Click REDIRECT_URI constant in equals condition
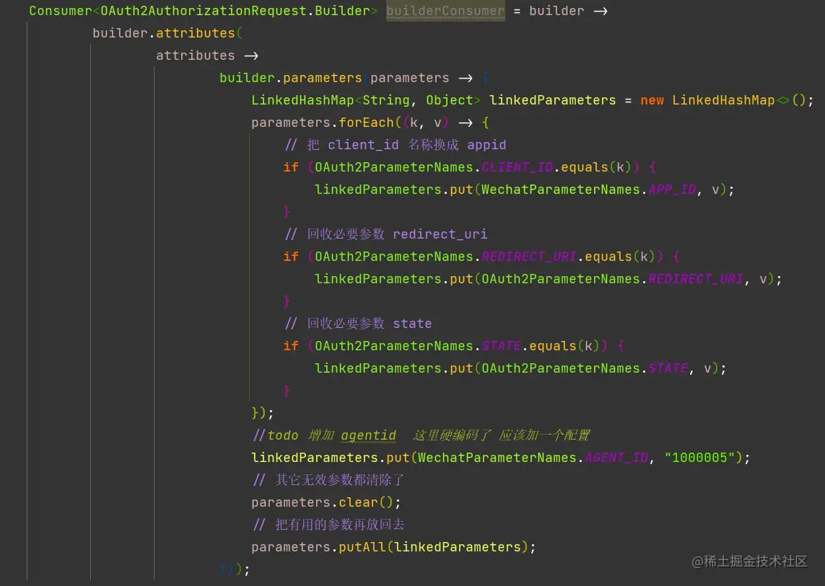 coord(529,257)
